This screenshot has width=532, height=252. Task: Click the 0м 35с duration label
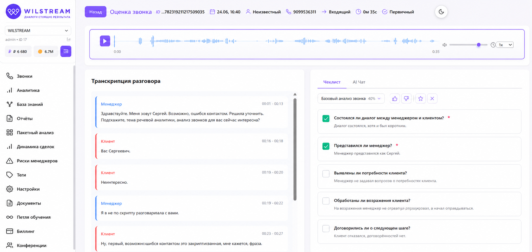point(370,12)
